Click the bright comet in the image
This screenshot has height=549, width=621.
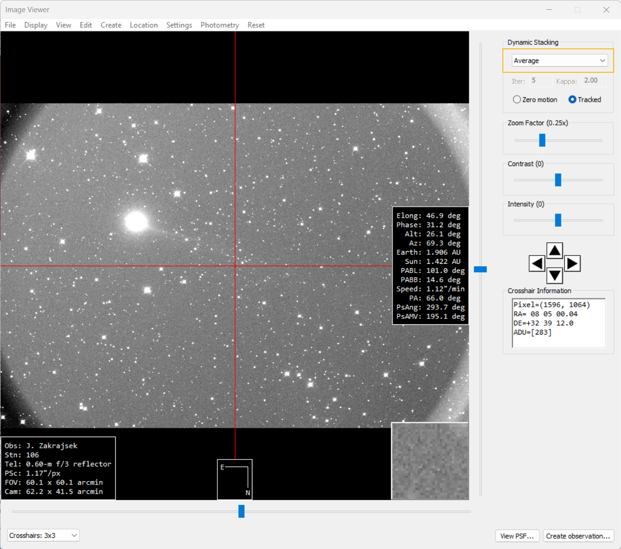point(136,221)
